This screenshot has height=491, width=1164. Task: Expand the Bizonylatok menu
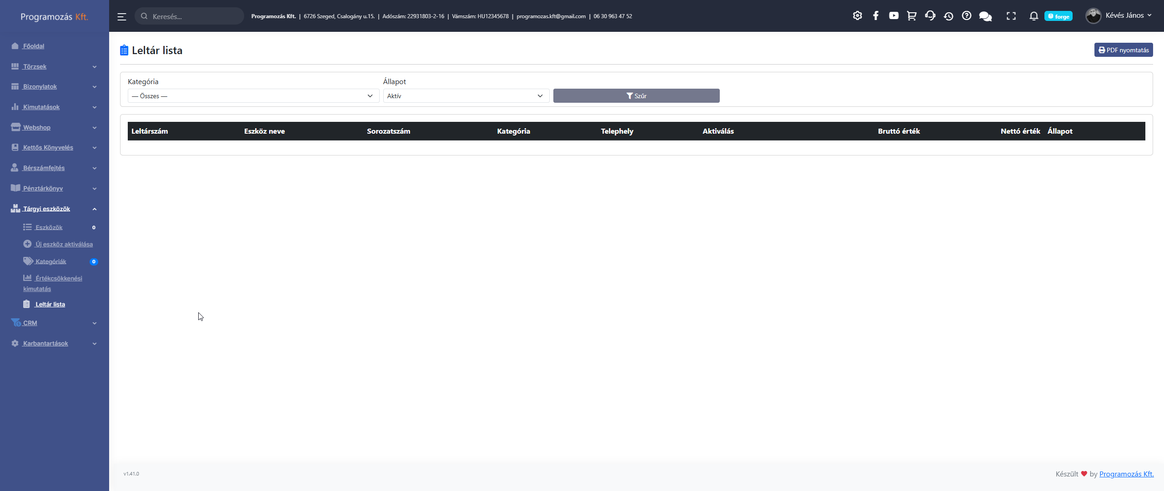pyautogui.click(x=54, y=86)
